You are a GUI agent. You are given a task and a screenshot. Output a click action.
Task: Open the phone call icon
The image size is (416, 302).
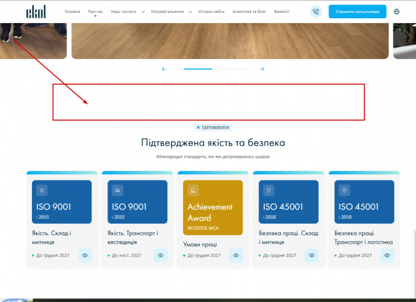click(x=316, y=12)
